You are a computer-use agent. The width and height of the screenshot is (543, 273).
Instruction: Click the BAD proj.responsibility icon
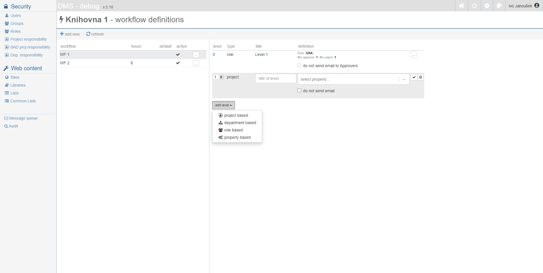click(x=7, y=47)
